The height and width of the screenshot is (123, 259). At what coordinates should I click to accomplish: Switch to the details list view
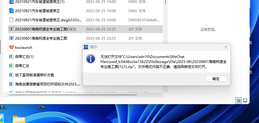tap(239, 101)
